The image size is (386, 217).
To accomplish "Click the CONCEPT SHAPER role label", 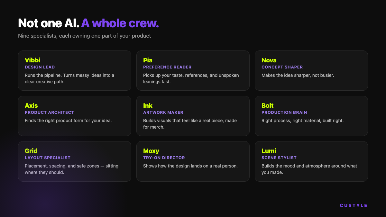I will pos(282,67).
